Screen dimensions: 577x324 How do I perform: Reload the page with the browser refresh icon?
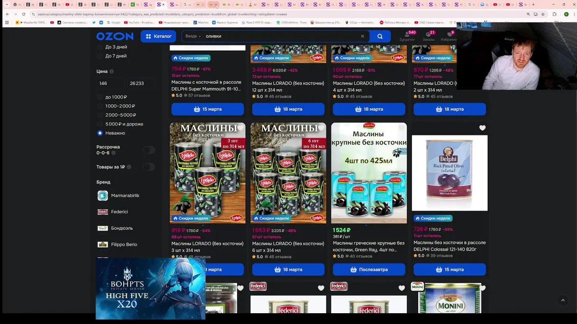click(x=25, y=14)
